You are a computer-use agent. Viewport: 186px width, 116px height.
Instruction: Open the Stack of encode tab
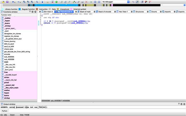[x=103, y=12]
